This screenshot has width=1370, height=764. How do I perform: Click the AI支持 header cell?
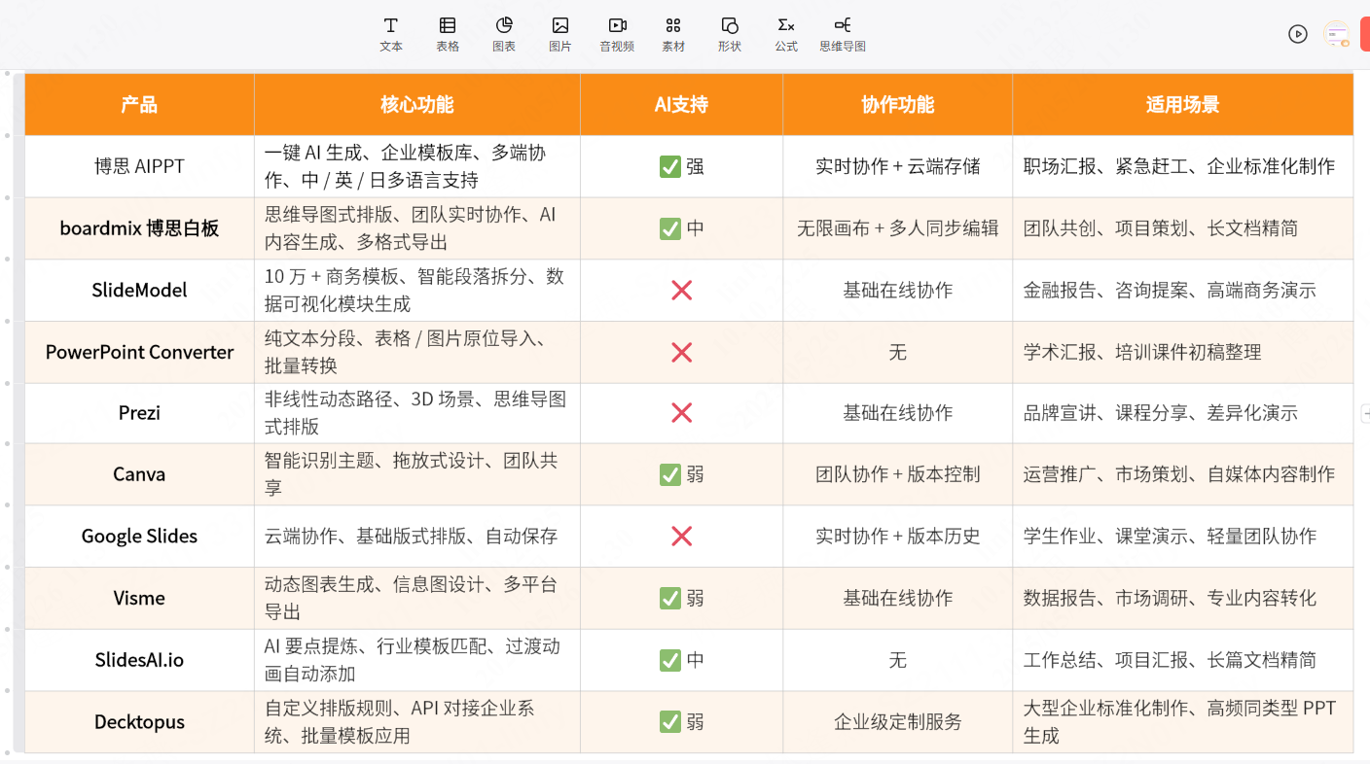pyautogui.click(x=681, y=105)
